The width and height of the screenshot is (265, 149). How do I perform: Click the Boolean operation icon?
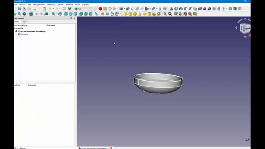[x=128, y=9]
